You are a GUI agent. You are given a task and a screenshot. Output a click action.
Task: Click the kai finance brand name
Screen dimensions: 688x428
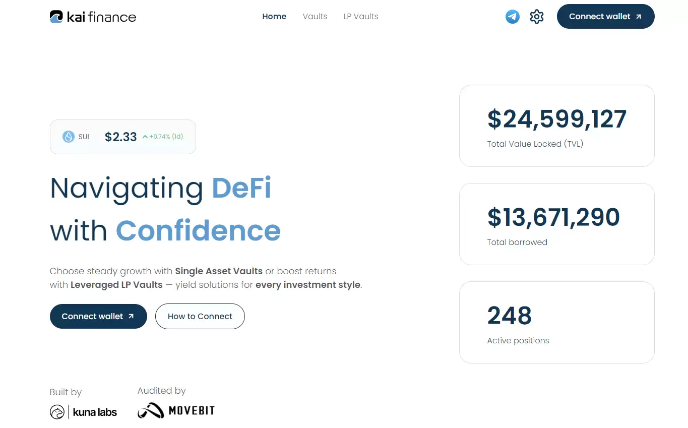[x=101, y=17]
